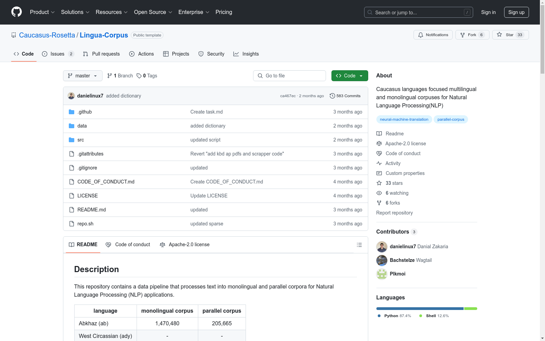Click the Code of conduct heart icon in About
545x341 pixels.
tap(379, 153)
